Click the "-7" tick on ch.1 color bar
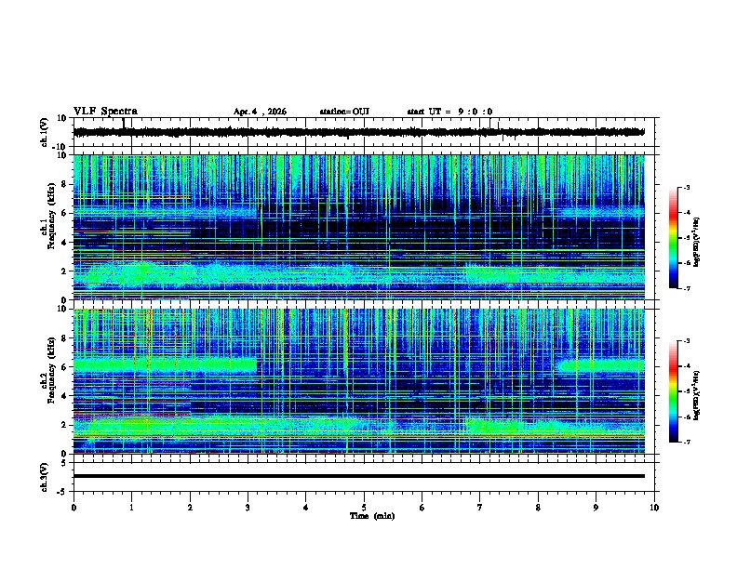The width and height of the screenshot is (737, 569). click(687, 288)
